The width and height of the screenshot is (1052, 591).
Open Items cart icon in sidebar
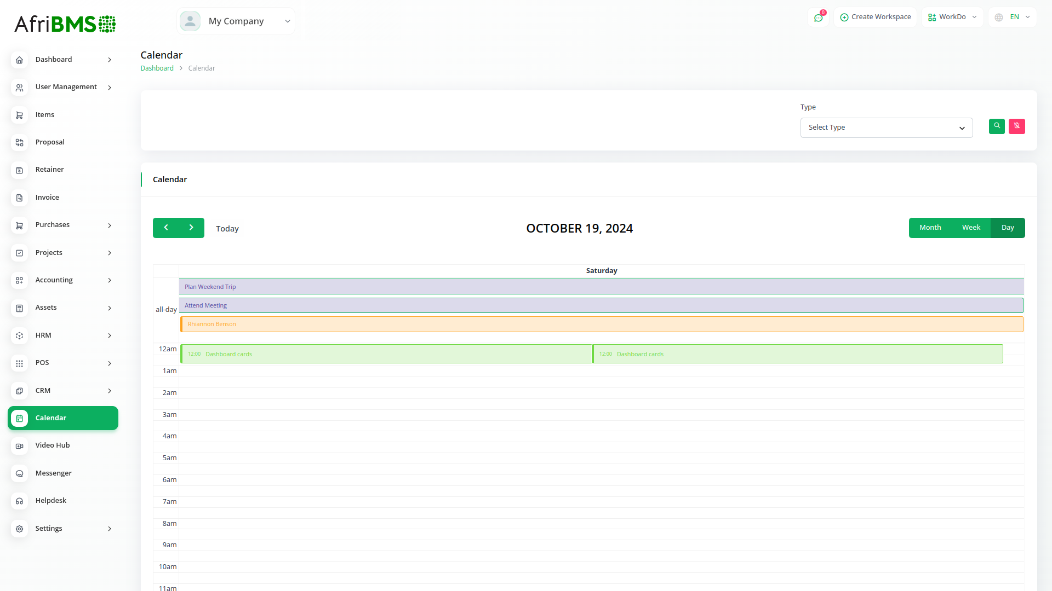[19, 115]
